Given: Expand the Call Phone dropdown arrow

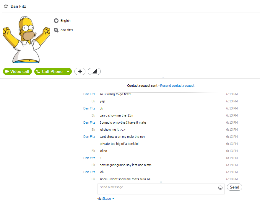Looking at the screenshot, I should coord(68,71).
